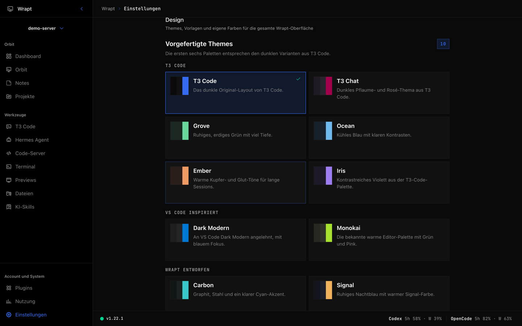Pick the Signal theme

click(x=379, y=293)
